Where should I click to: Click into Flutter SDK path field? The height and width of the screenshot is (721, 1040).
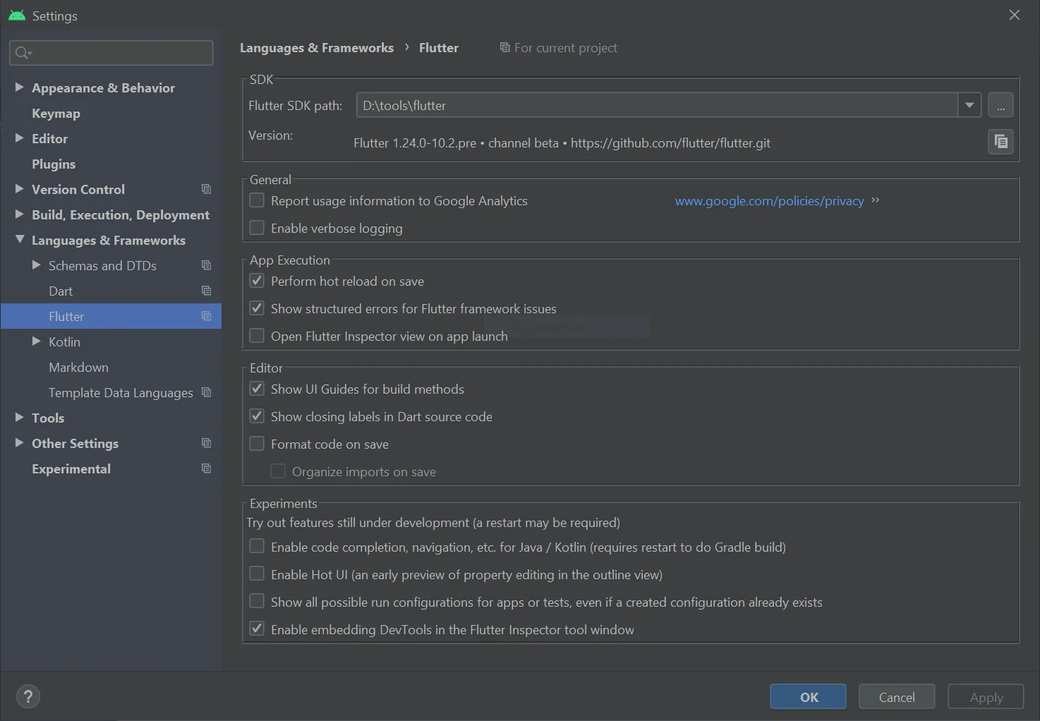click(657, 105)
